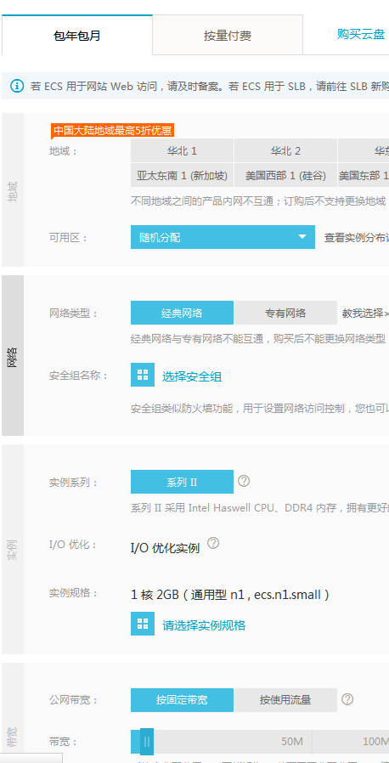Select 美国西部 1 (硅谷) region

click(x=286, y=175)
